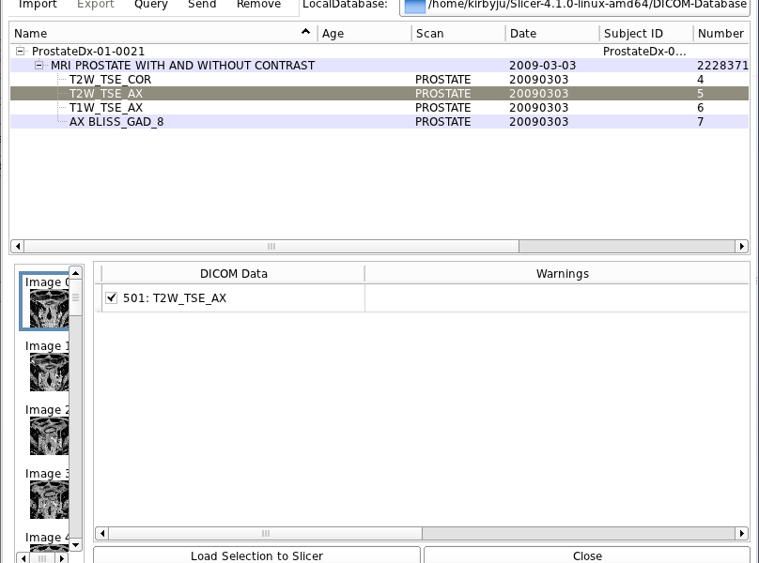Click number 6 in T1W_TSE_AX row

[x=700, y=107]
